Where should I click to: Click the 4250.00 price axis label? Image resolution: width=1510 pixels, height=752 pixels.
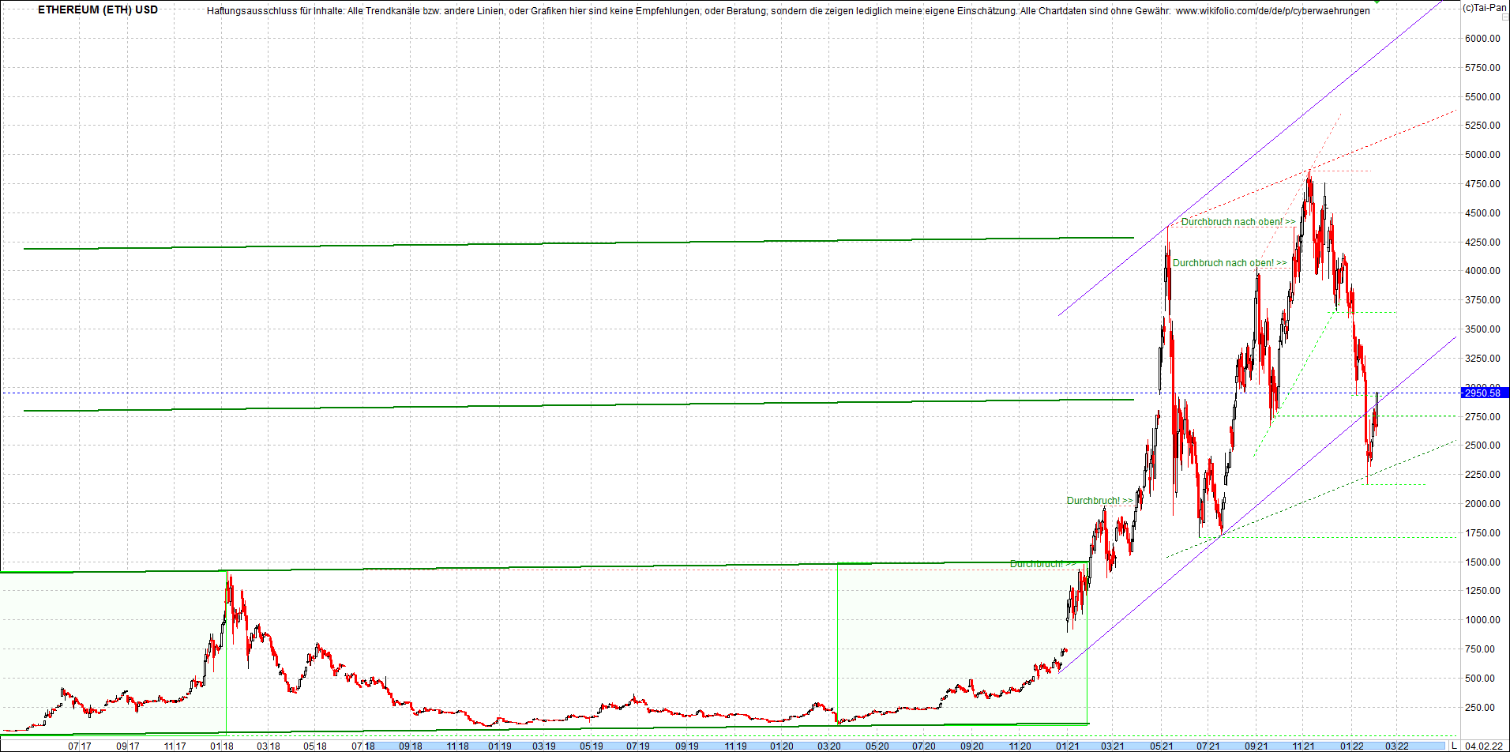[1482, 242]
